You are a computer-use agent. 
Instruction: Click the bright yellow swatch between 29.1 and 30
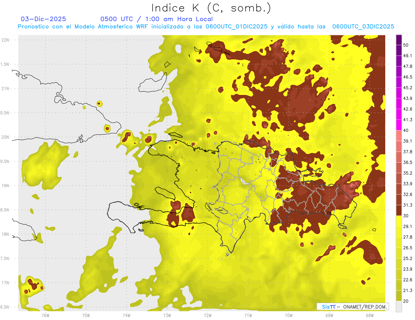[x=399, y=221]
